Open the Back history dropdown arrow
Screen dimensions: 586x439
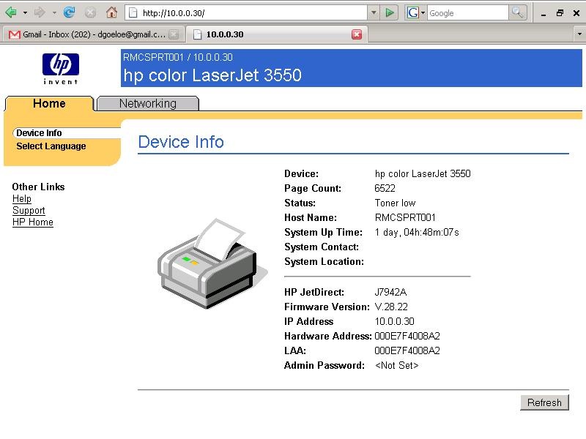click(x=25, y=12)
